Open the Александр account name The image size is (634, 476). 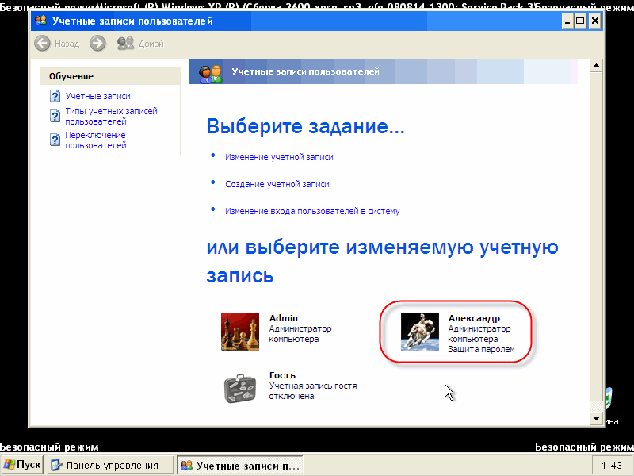pyautogui.click(x=474, y=318)
